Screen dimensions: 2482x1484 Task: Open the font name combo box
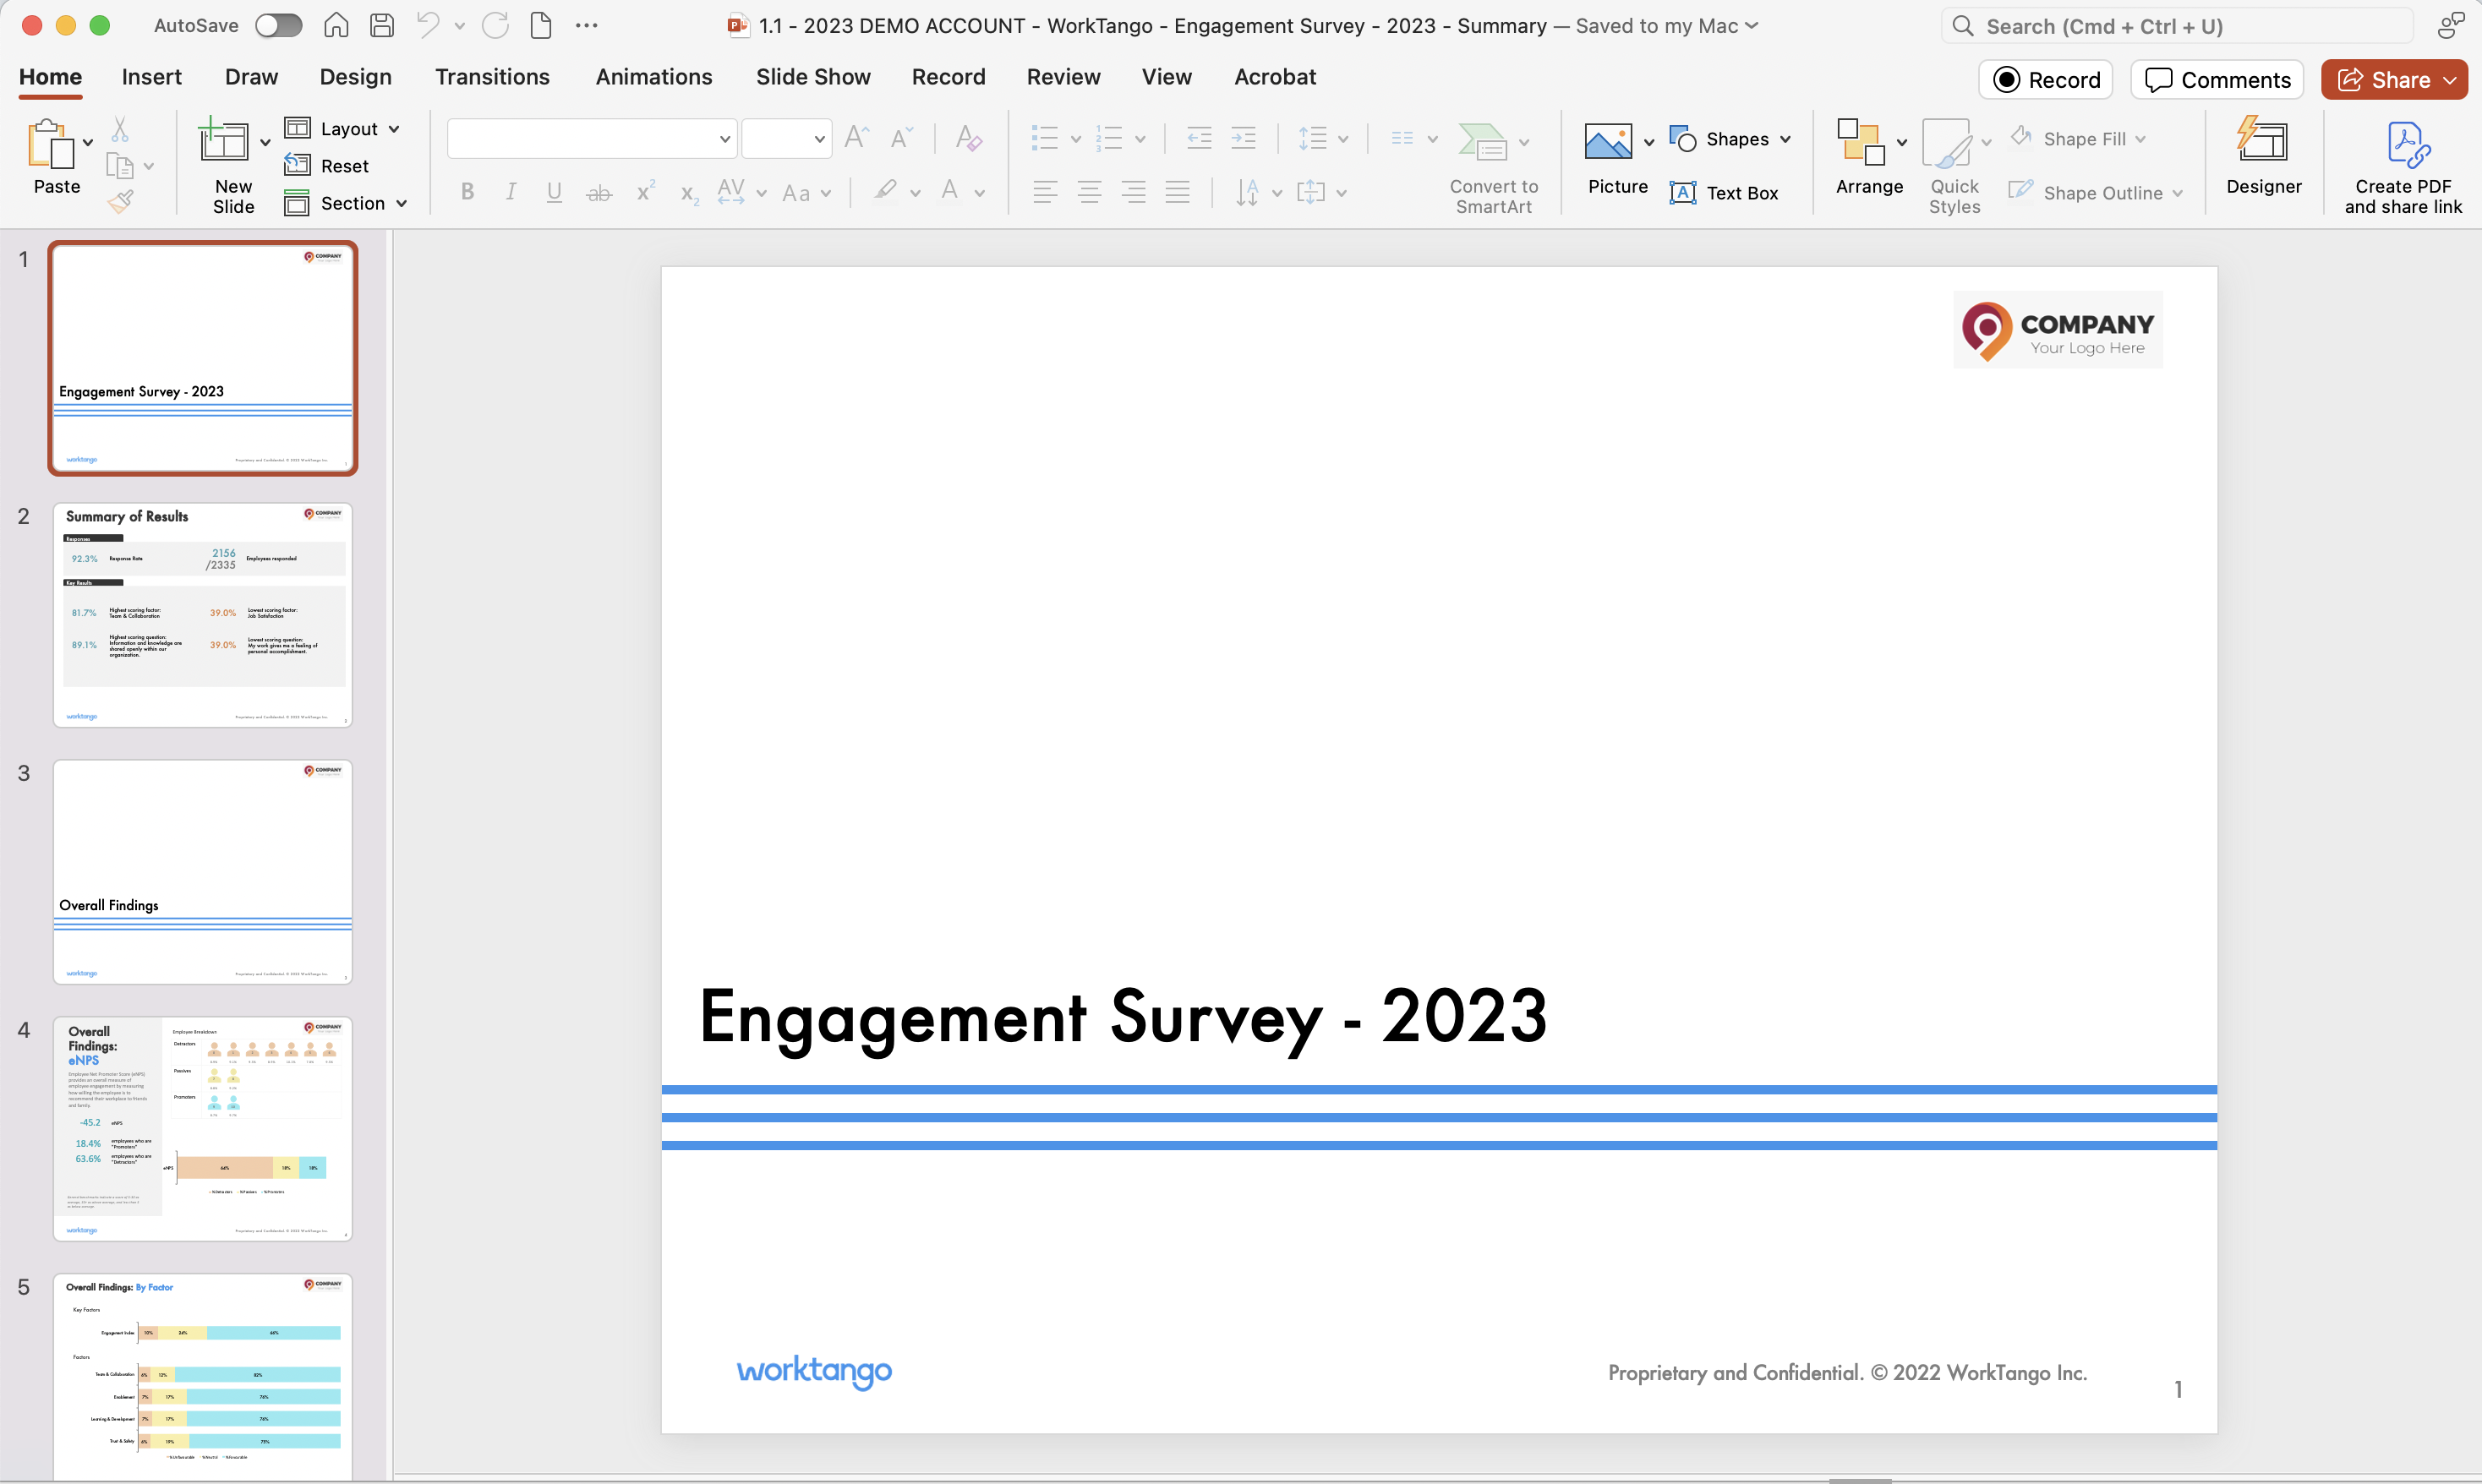coord(592,139)
